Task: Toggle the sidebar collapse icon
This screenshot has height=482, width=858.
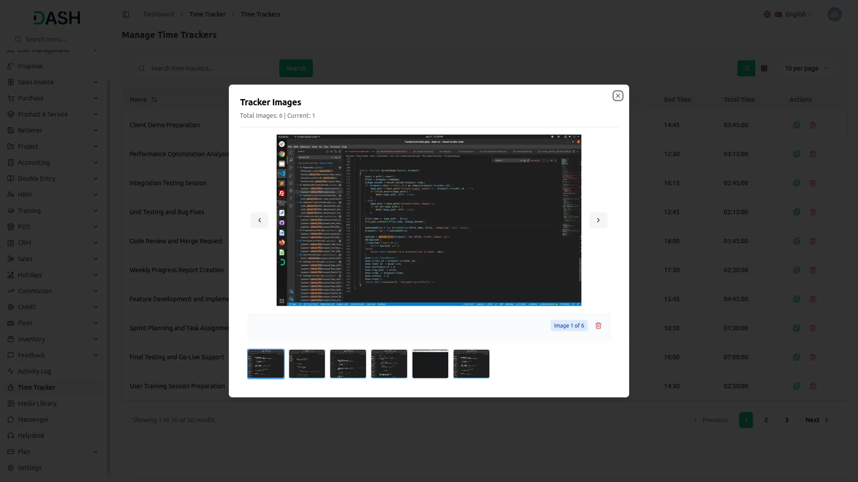Action: (126, 14)
